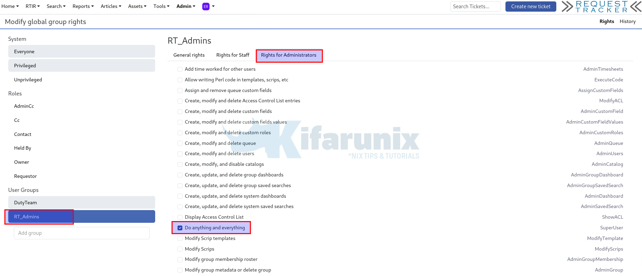This screenshot has height=276, width=642.
Task: Expand the RTIR menu
Action: pos(33,6)
